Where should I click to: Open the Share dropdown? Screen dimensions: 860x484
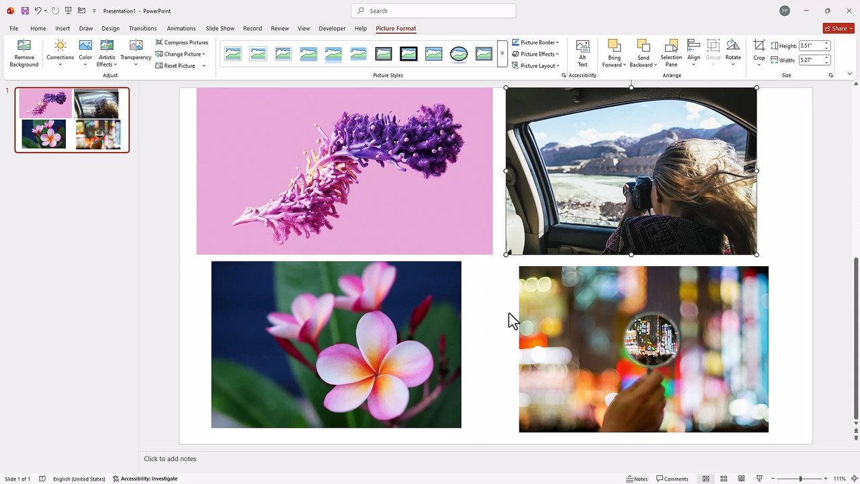(x=838, y=28)
